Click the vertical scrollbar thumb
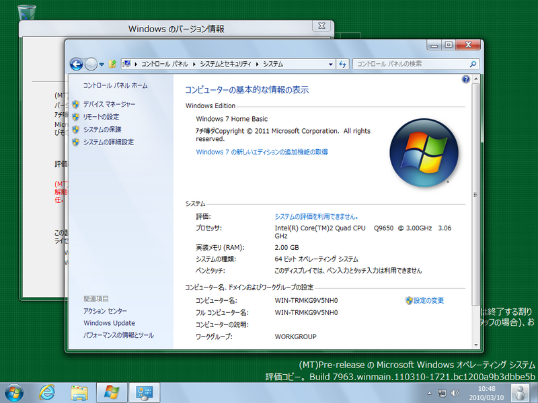 point(476,194)
